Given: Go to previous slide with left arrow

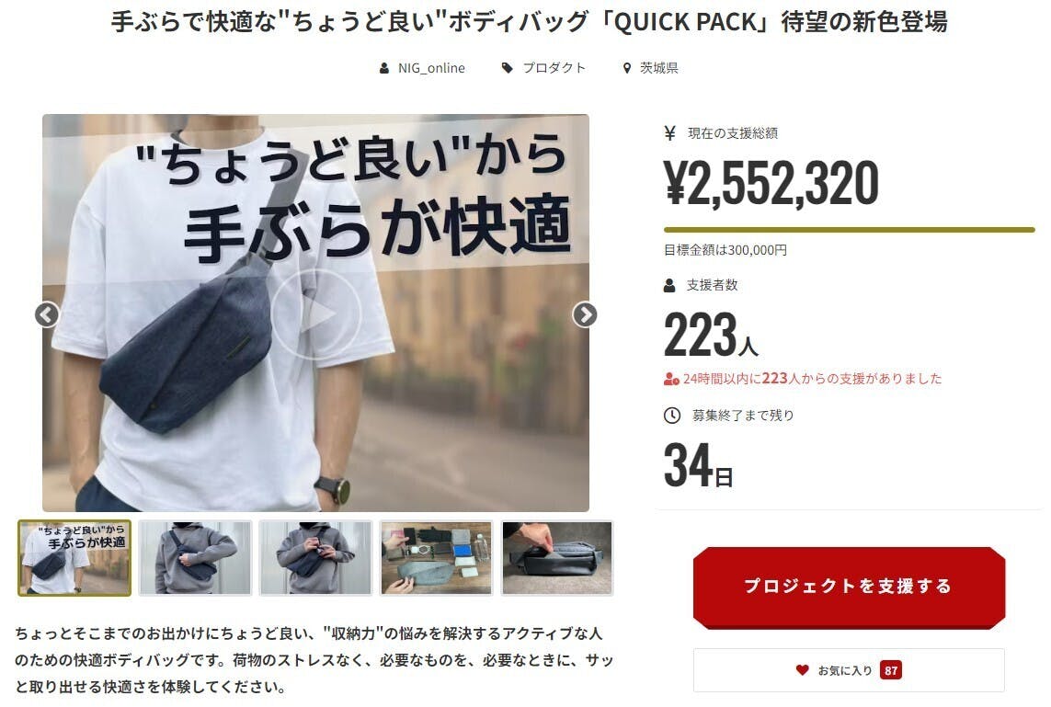Looking at the screenshot, I should (47, 314).
